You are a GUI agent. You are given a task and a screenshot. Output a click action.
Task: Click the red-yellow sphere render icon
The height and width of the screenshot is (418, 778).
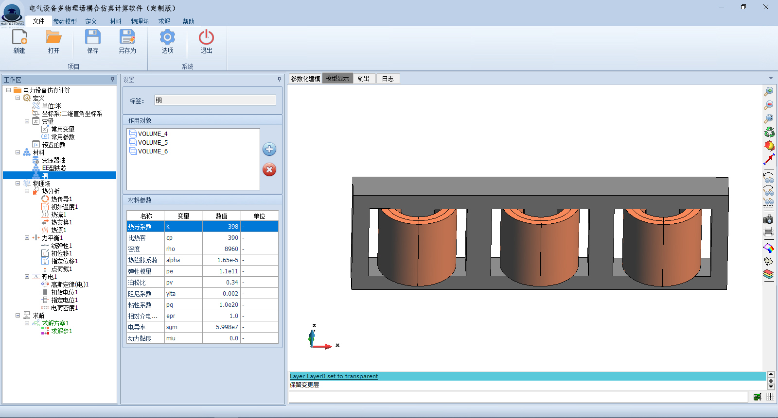pyautogui.click(x=769, y=146)
